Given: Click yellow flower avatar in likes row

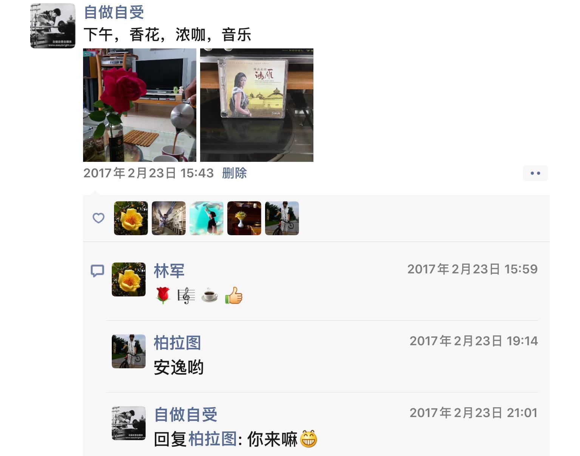Looking at the screenshot, I should point(131,218).
